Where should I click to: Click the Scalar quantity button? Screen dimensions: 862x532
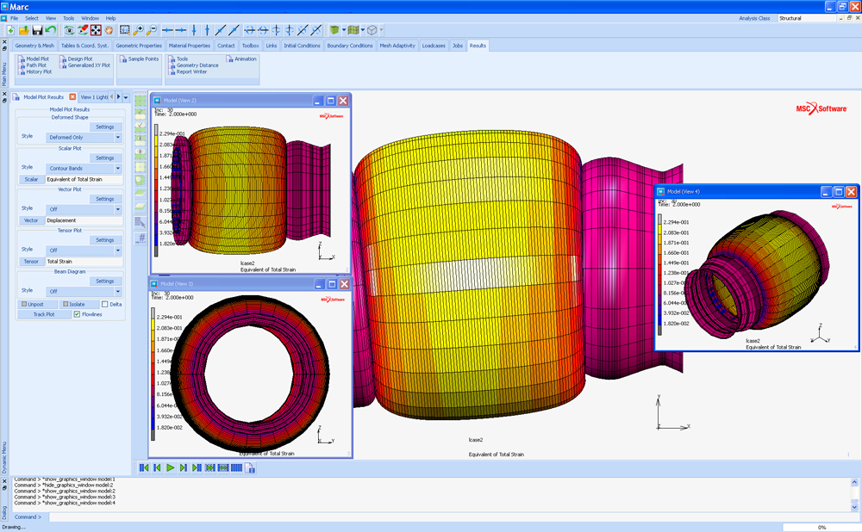pyautogui.click(x=32, y=179)
